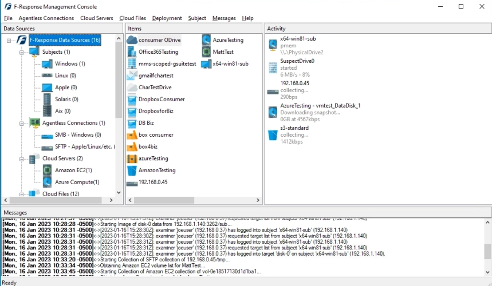The width and height of the screenshot is (492, 286).
Task: Select Windows (1) under Subjects
Action: 70,64
